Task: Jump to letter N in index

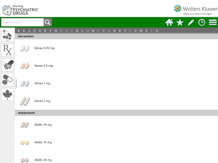Action: pyautogui.click(x=93, y=31)
